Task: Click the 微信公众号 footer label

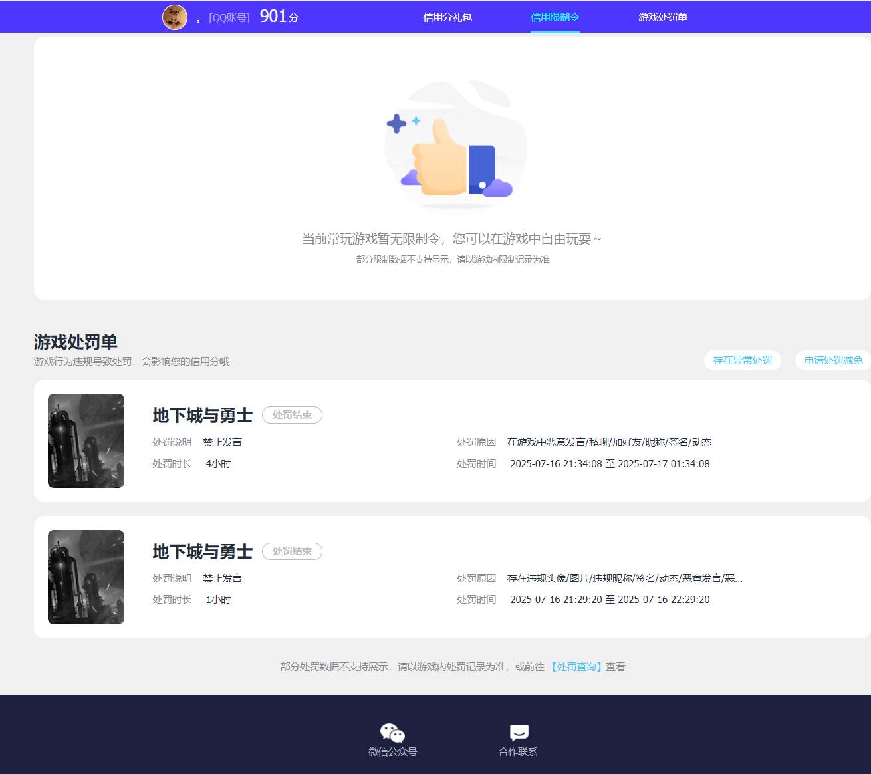Action: click(x=392, y=752)
